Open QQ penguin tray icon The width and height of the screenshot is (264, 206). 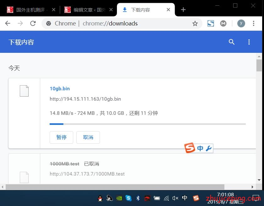click(x=100, y=198)
